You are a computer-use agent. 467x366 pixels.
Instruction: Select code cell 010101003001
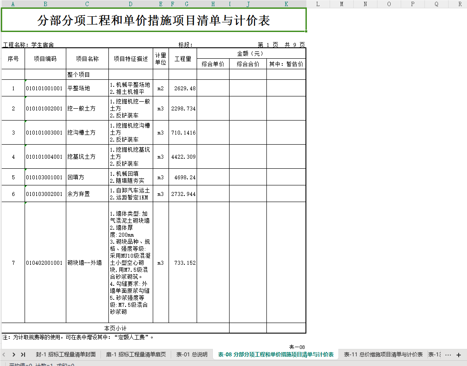pyautogui.click(x=45, y=133)
